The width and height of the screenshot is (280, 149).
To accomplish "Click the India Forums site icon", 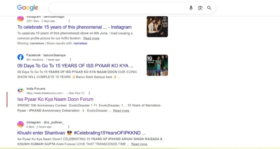I will click(x=20, y=91).
